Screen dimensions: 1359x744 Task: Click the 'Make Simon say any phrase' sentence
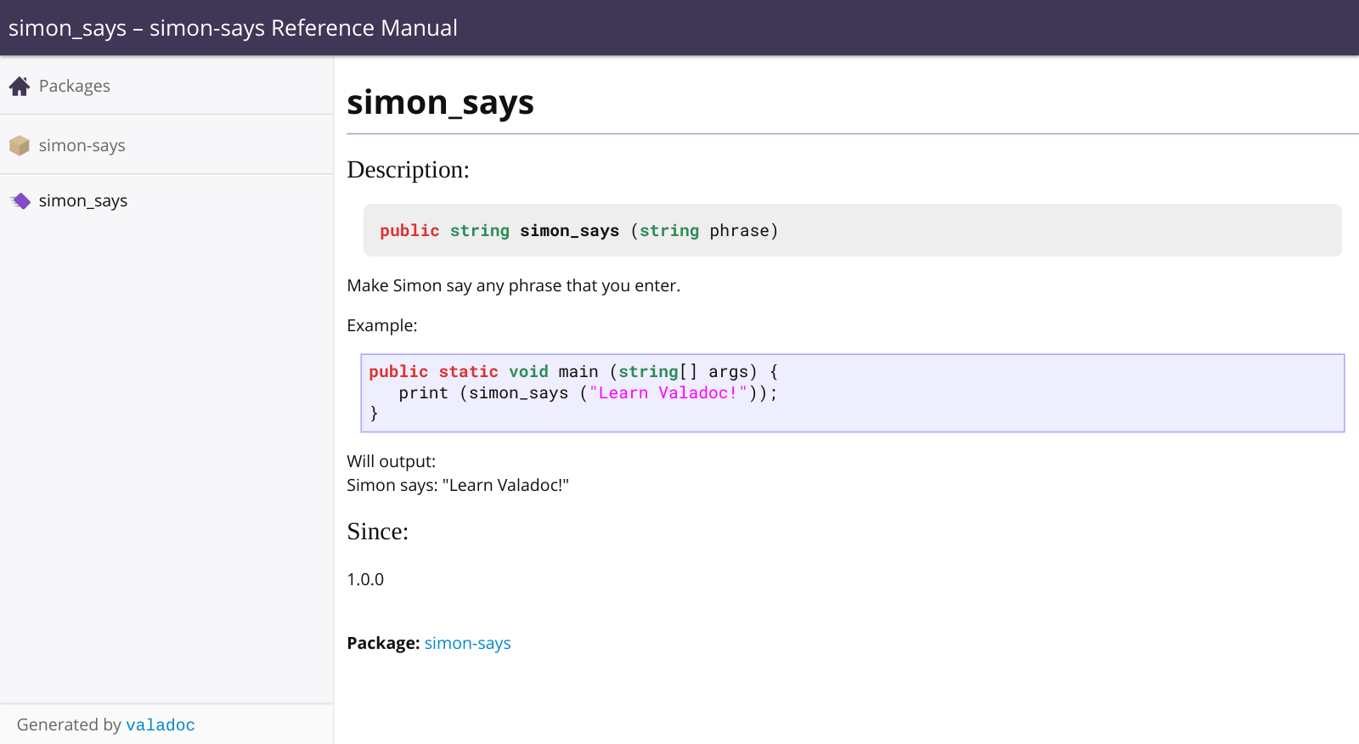point(513,285)
